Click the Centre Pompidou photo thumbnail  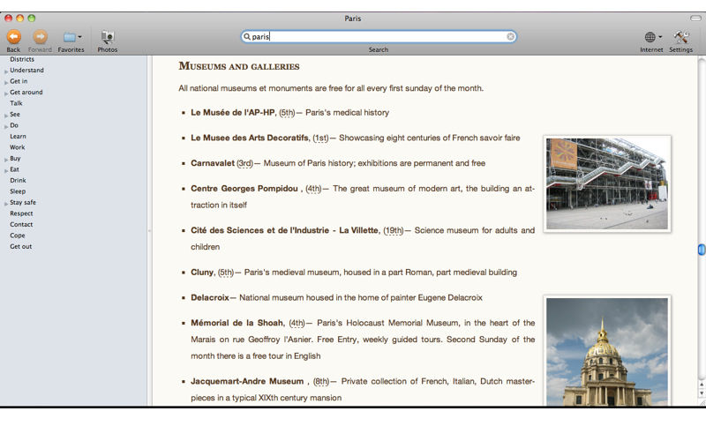(x=607, y=184)
